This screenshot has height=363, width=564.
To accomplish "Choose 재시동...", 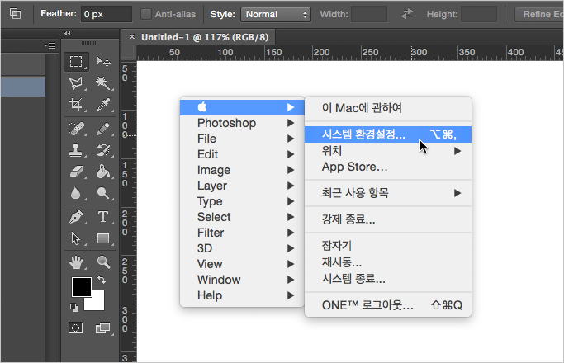I will pyautogui.click(x=388, y=262).
